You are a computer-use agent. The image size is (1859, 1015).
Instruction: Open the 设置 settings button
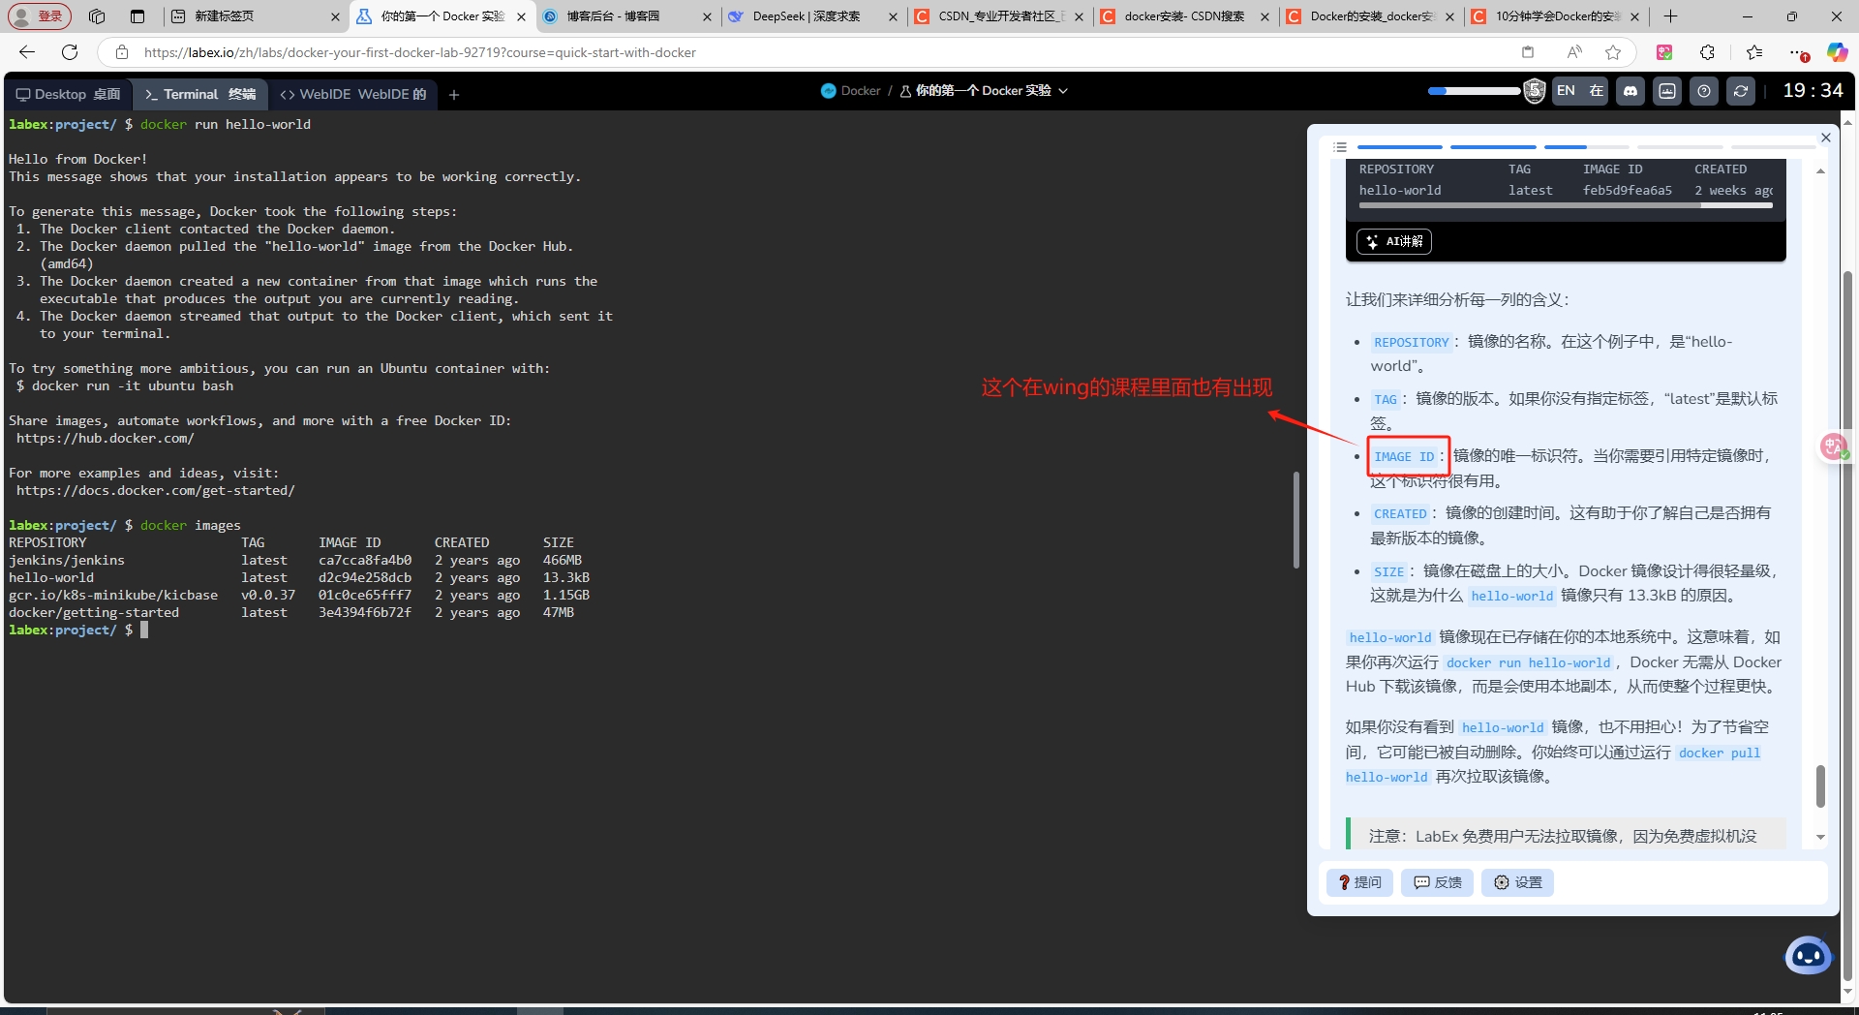pyautogui.click(x=1517, y=882)
